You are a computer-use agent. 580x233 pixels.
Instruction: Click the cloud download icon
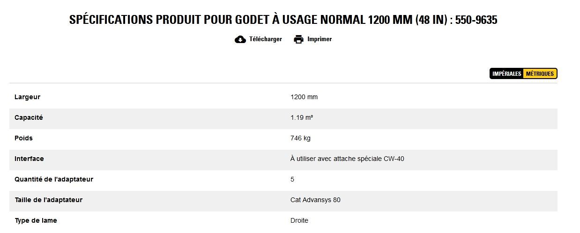coord(240,39)
